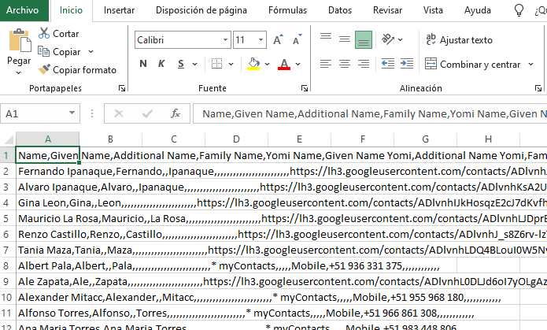The width and height of the screenshot is (547, 330).
Task: Switch to Revisar tab
Action: pyautogui.click(x=387, y=10)
